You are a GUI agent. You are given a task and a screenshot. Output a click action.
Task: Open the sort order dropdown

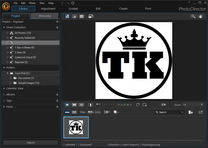coord(107,112)
